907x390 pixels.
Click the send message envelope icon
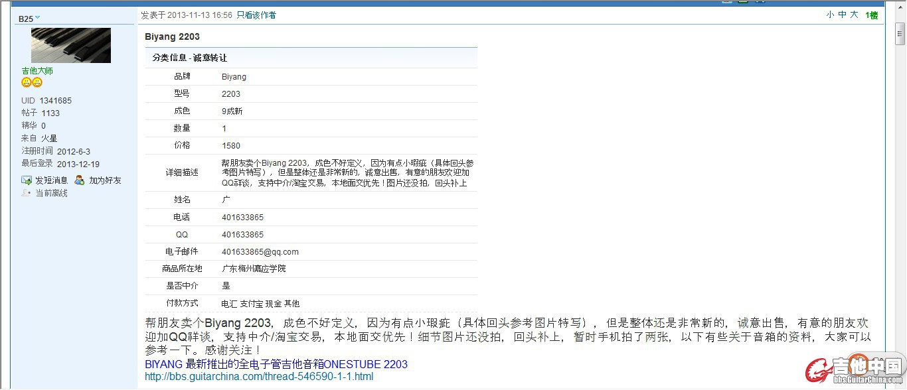point(27,180)
